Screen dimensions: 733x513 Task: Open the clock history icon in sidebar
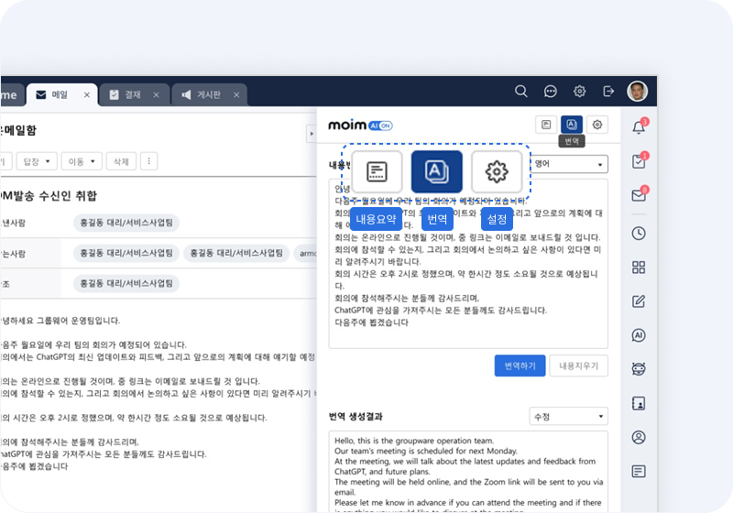(639, 234)
